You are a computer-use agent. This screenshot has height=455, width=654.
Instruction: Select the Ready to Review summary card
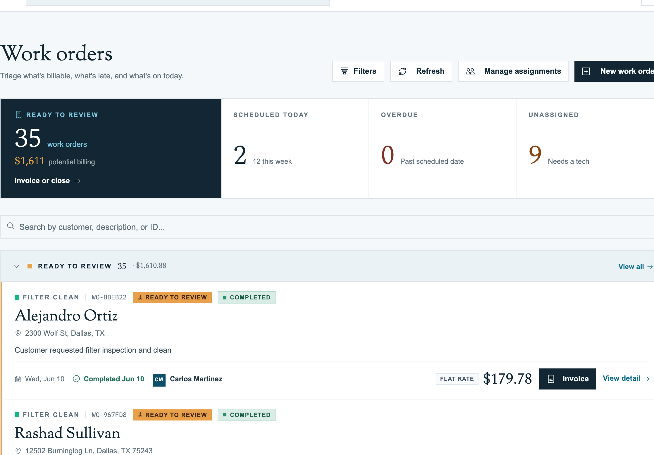(x=111, y=149)
